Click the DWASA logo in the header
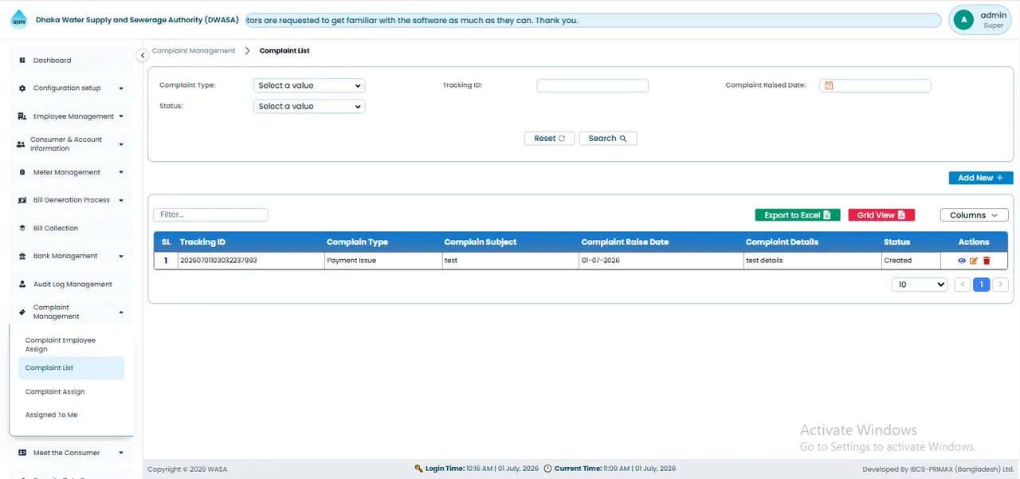 click(18, 20)
